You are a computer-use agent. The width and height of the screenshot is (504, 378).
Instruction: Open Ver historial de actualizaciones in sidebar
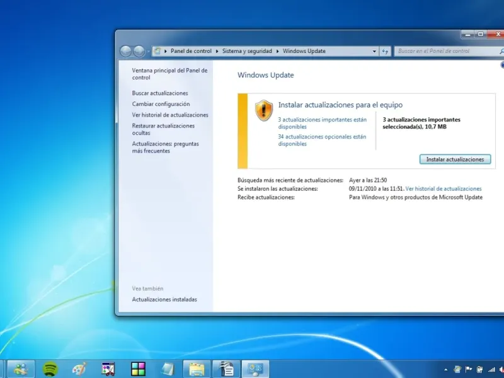pos(170,115)
